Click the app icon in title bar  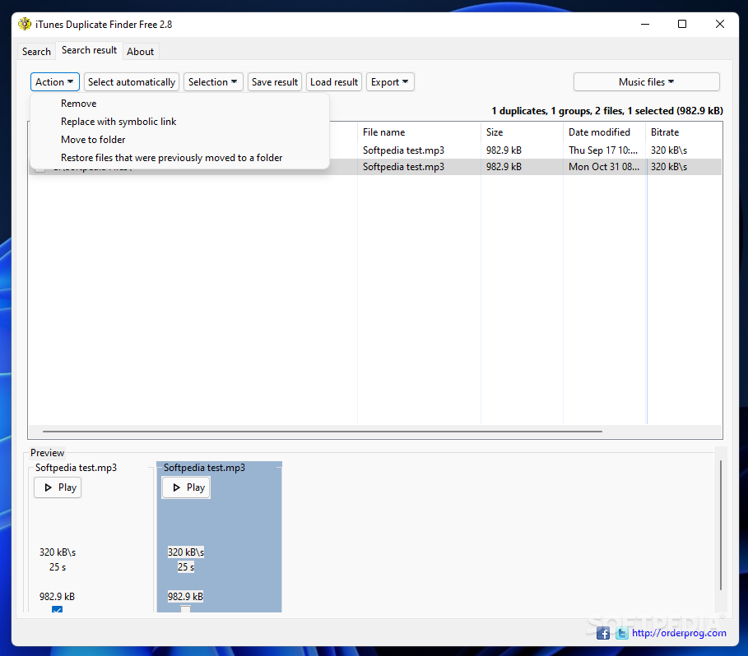[25, 24]
